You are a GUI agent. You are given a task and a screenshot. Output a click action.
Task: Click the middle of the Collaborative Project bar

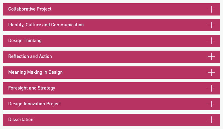coord(111,9)
